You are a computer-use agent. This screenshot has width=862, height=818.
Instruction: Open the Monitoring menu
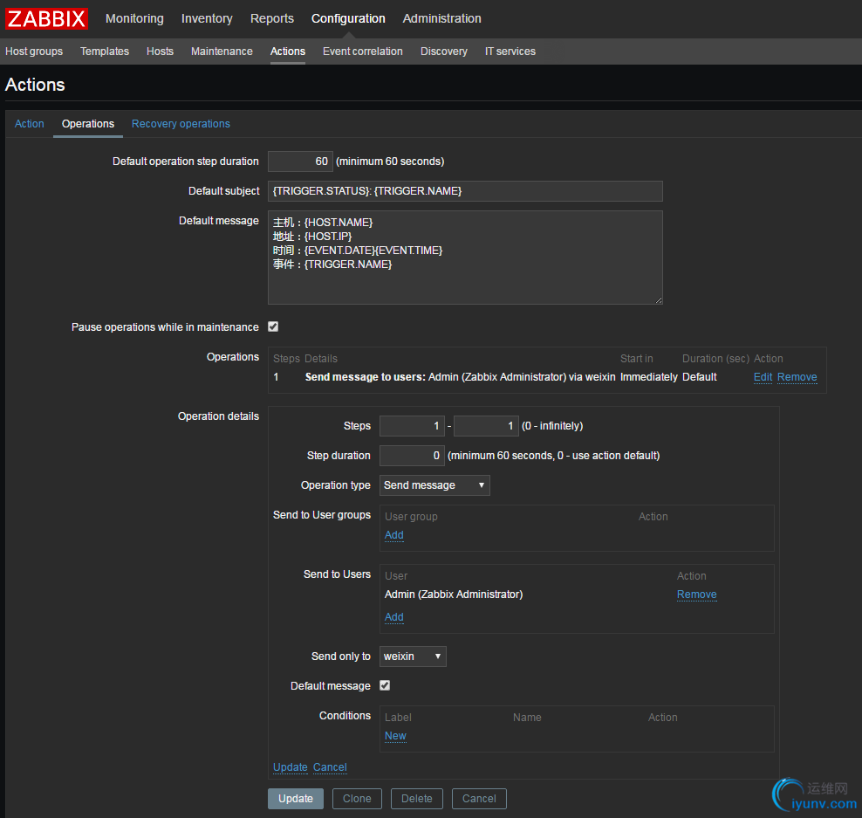(134, 18)
